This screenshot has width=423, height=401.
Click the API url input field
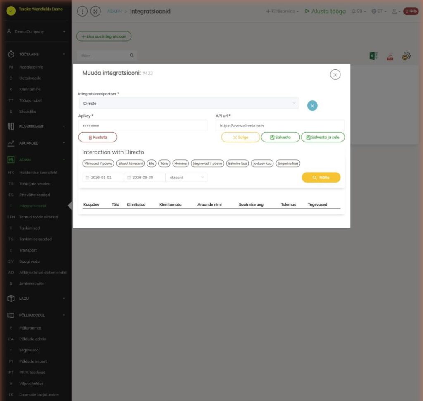point(280,126)
